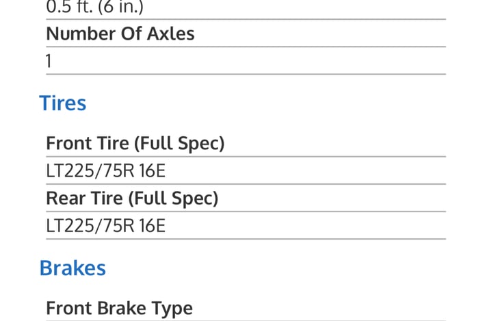The width and height of the screenshot is (500, 321).
Task: Click the word Type in Front Brake Type
Action: click(172, 309)
